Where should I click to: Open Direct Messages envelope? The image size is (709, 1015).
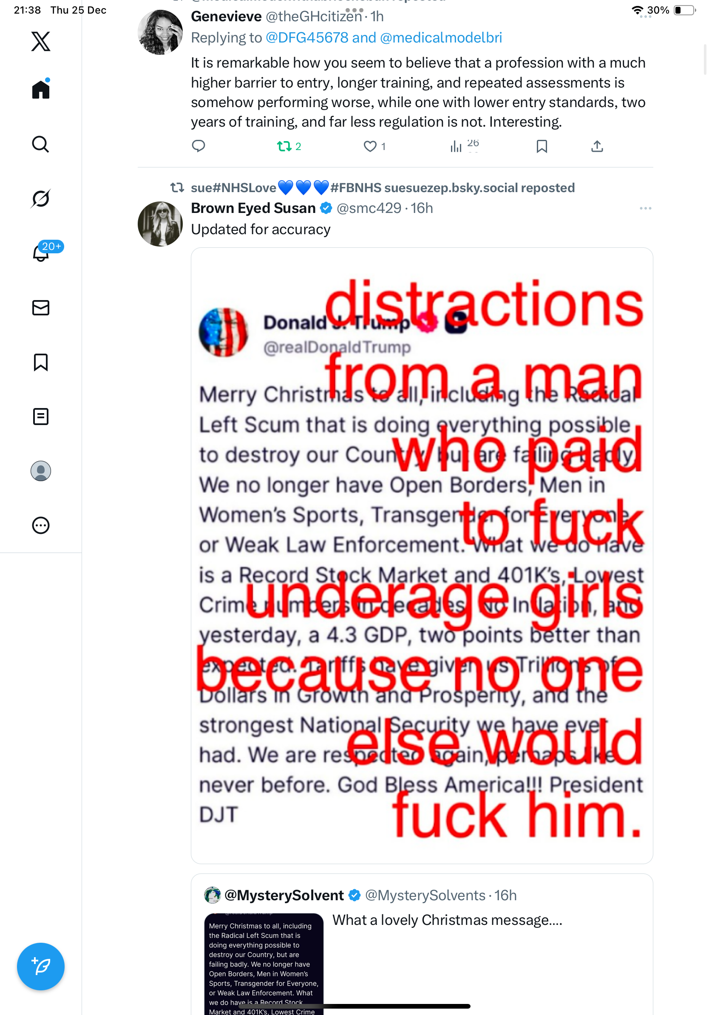[x=41, y=308]
